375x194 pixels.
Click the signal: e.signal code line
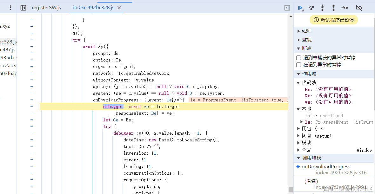pos(114,67)
